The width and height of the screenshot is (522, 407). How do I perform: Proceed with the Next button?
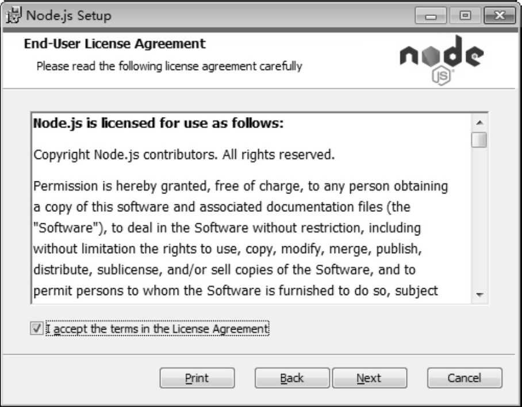point(369,378)
